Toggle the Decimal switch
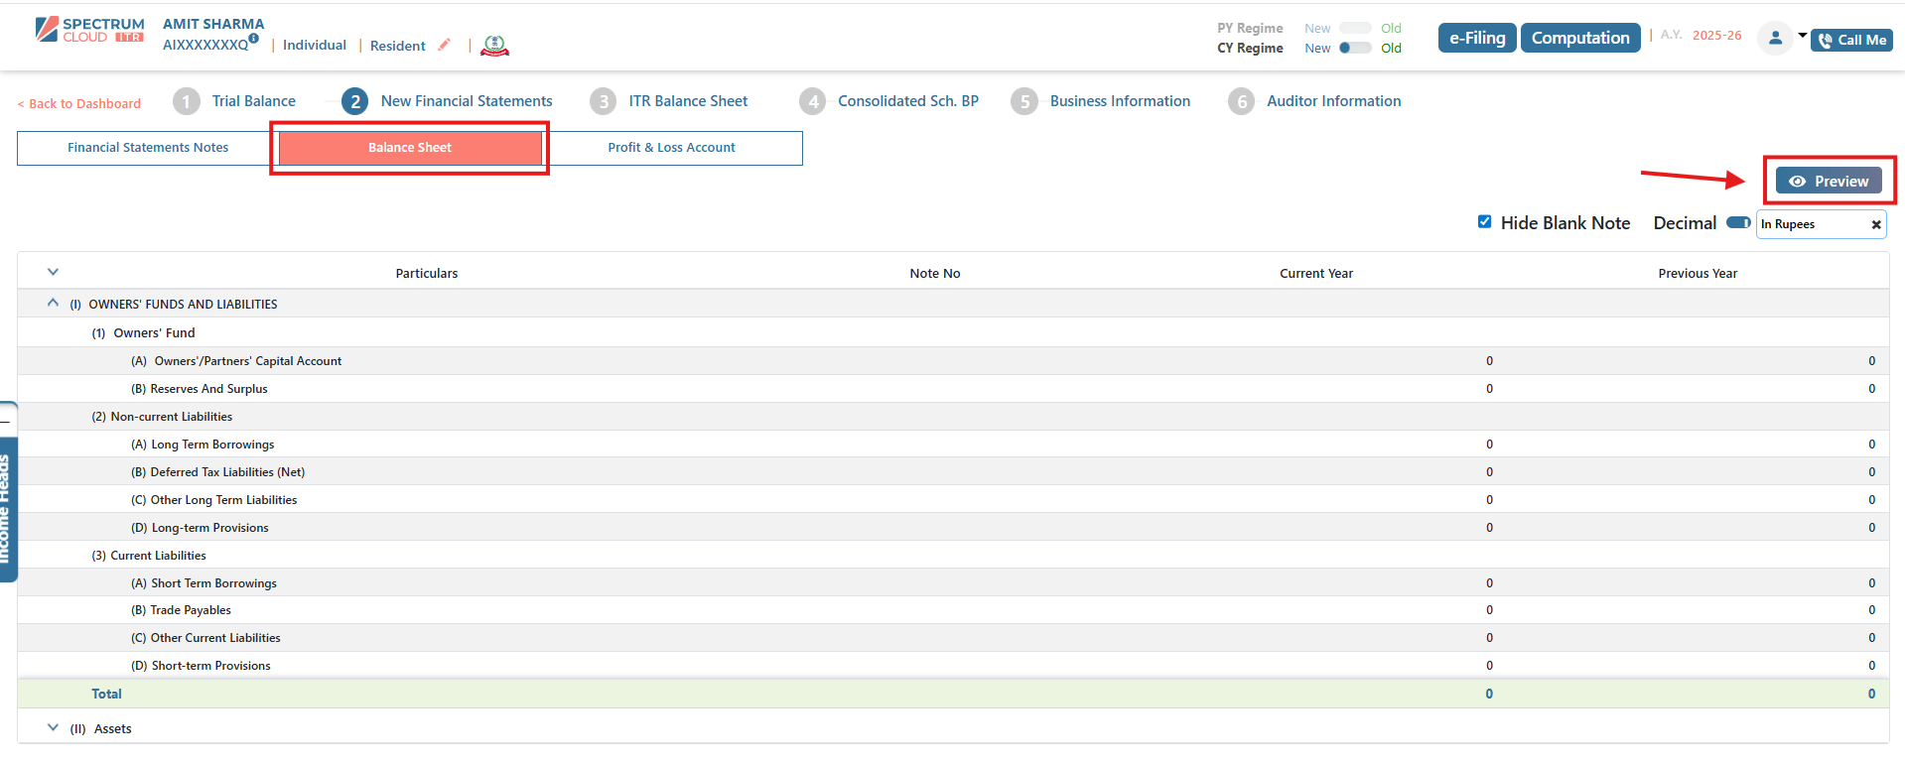 coord(1737,223)
